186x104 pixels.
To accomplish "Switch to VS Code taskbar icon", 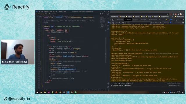I will 68,92.
